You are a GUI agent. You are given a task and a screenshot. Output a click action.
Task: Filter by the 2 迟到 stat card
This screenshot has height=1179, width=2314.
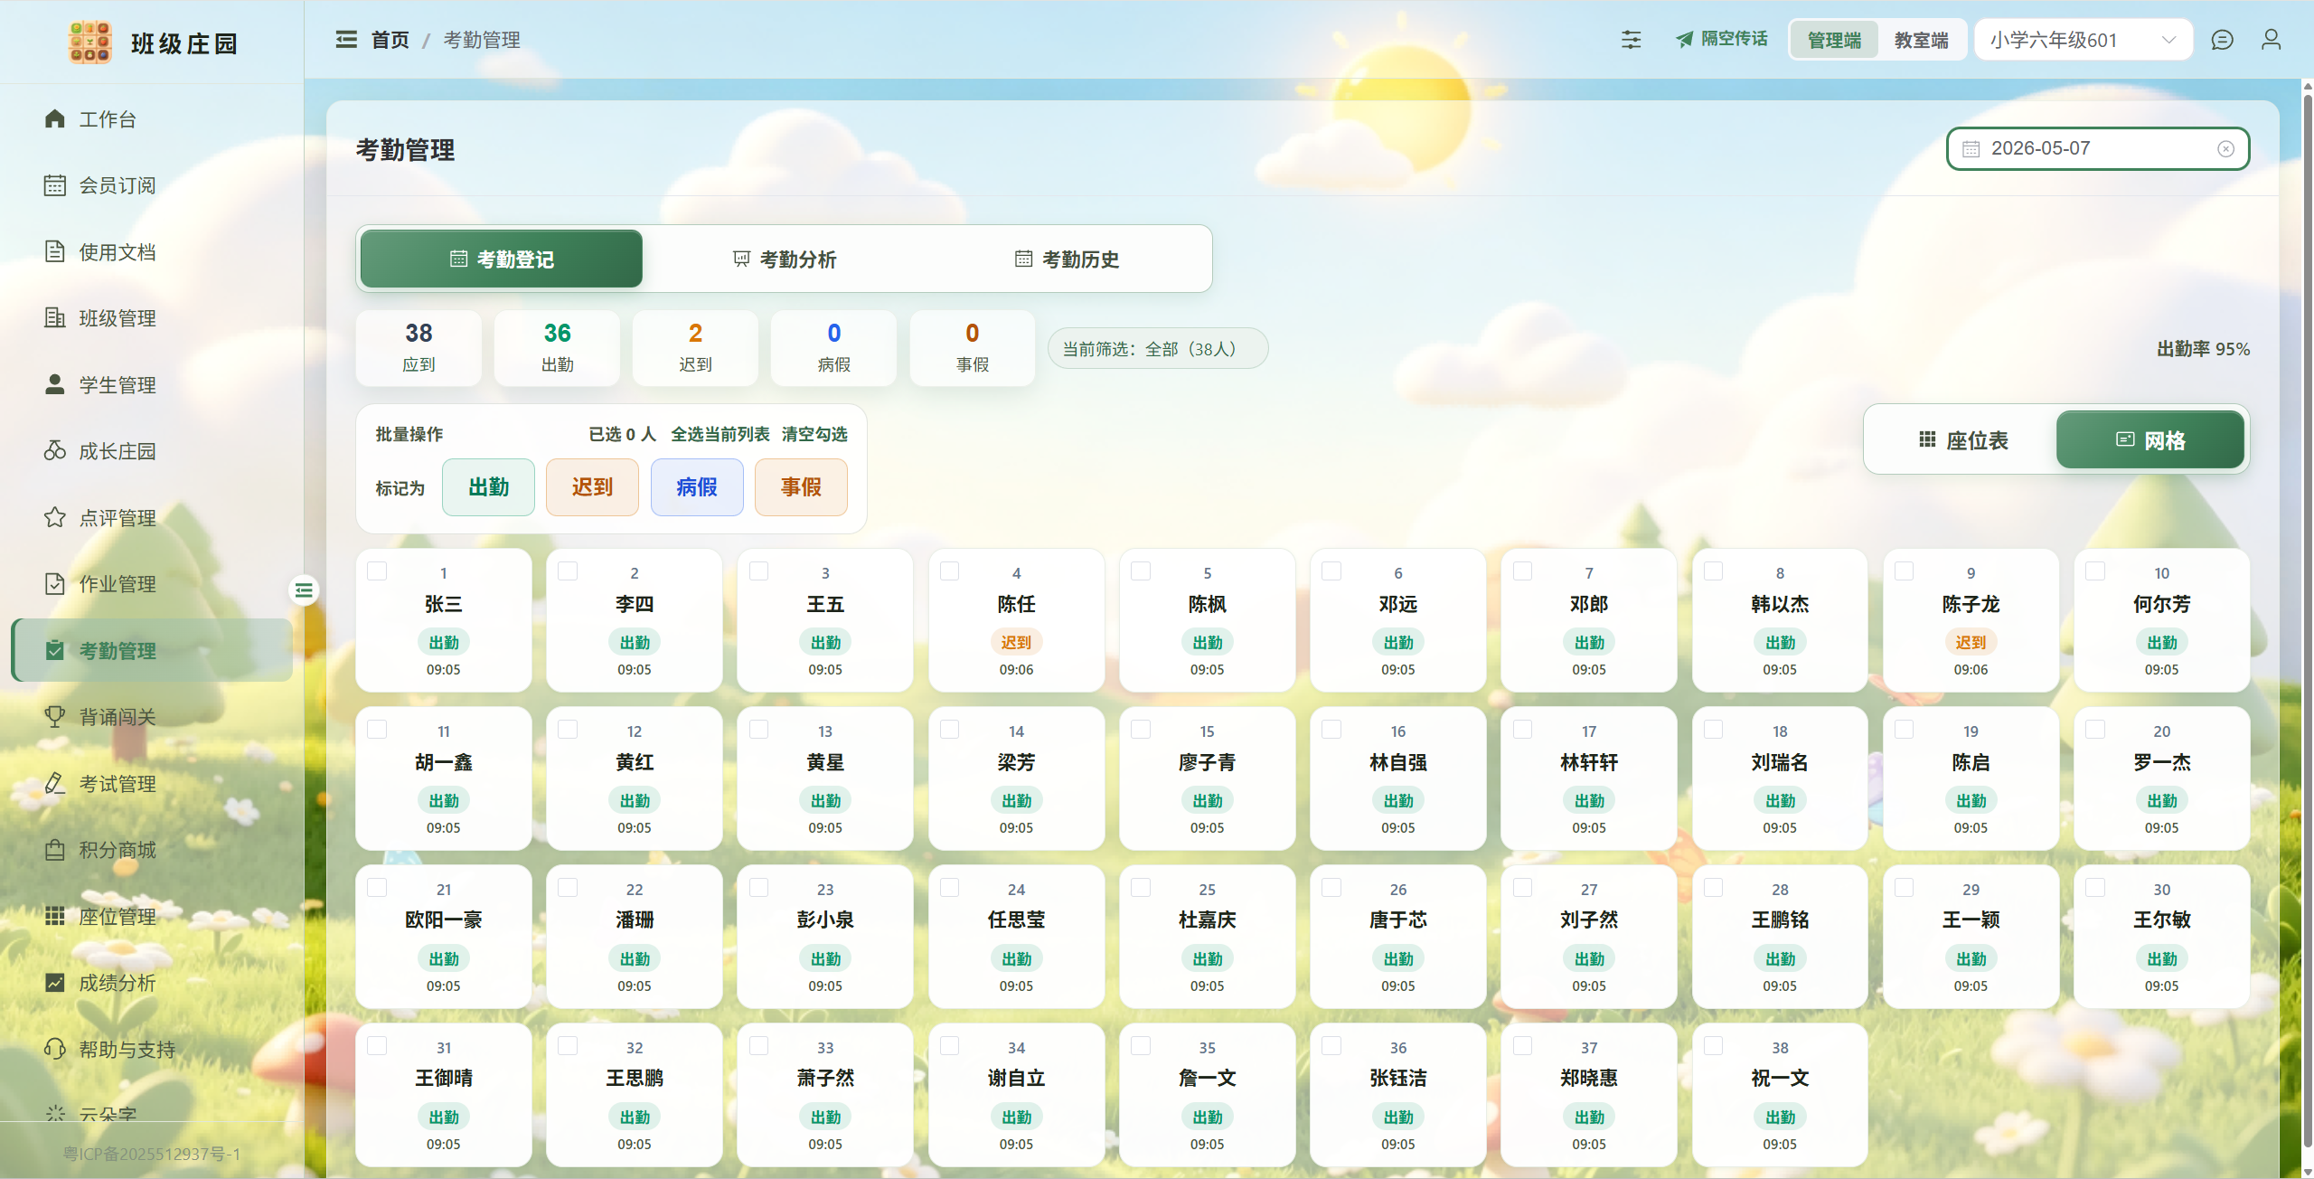pyautogui.click(x=695, y=348)
